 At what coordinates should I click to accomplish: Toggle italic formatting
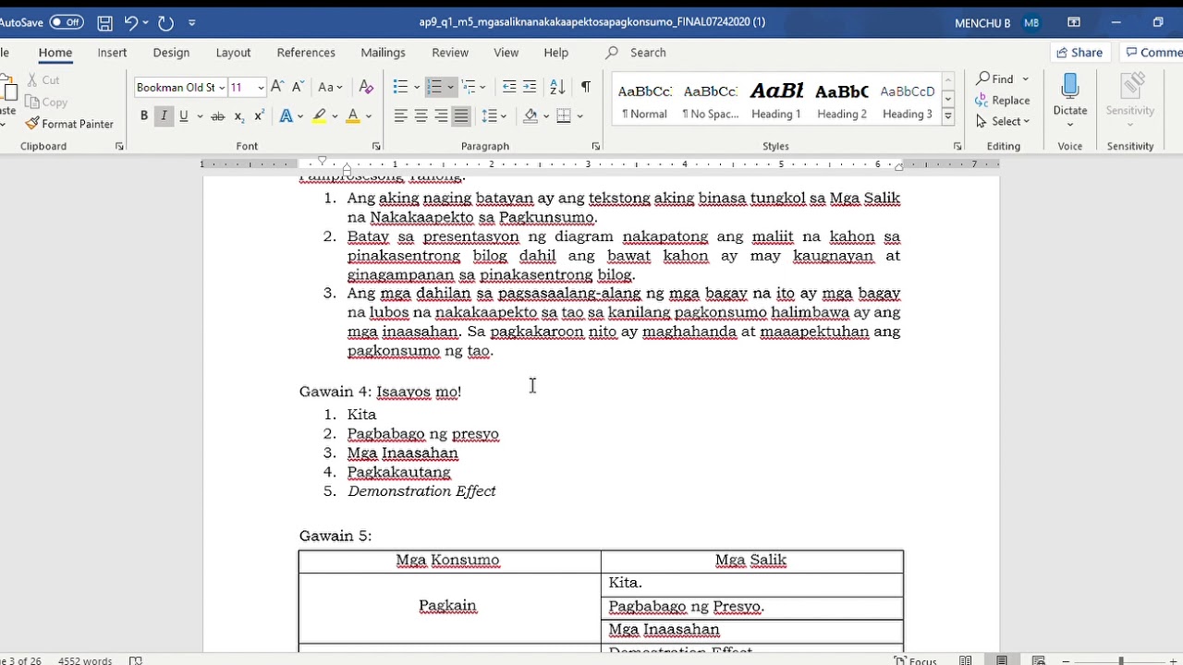[x=164, y=115]
